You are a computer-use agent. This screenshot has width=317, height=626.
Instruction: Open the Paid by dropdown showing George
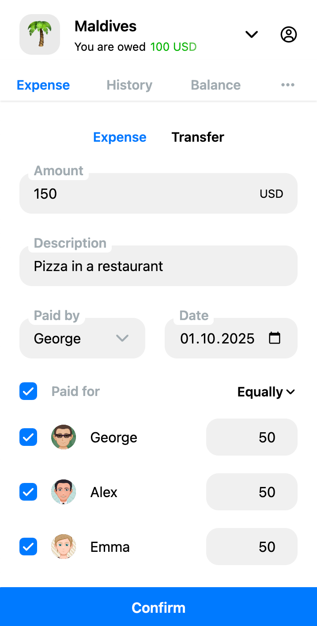82,338
